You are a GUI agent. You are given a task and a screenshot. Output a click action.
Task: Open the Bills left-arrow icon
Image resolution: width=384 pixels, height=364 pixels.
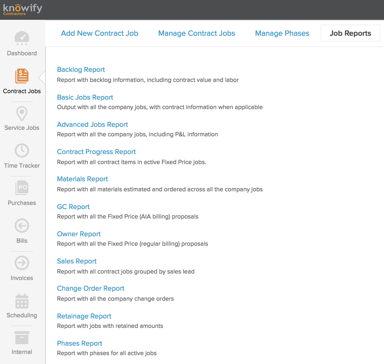point(22,226)
